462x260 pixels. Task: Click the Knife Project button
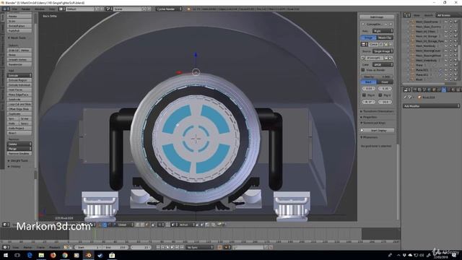(19, 129)
